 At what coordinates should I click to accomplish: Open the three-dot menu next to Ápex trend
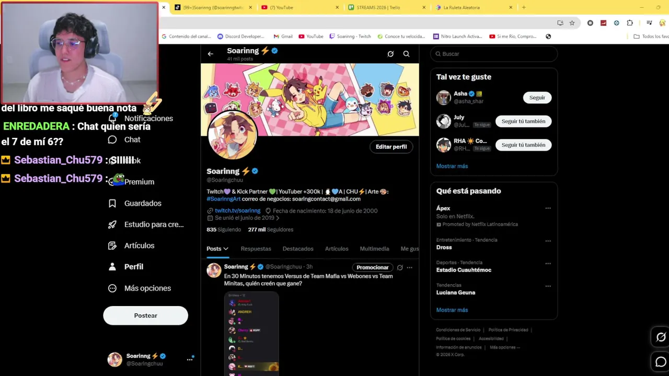[x=548, y=208]
